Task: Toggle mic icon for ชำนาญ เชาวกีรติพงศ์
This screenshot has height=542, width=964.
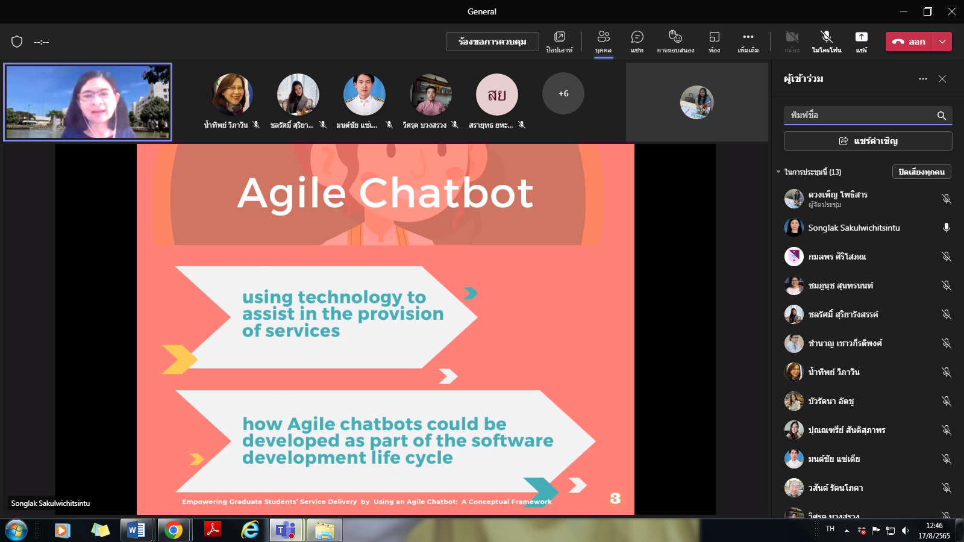Action: tap(947, 343)
